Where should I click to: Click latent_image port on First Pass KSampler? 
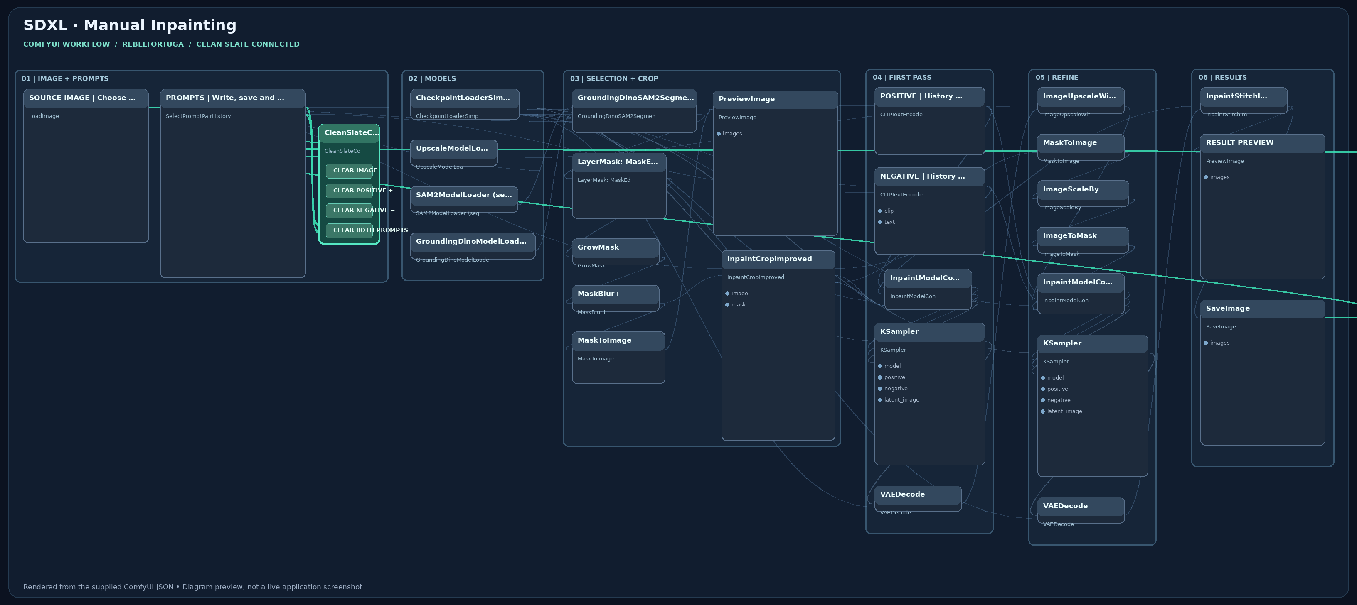[x=880, y=400]
